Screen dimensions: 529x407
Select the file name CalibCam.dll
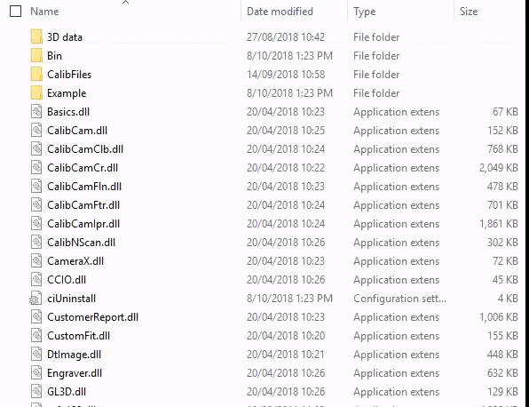click(77, 131)
